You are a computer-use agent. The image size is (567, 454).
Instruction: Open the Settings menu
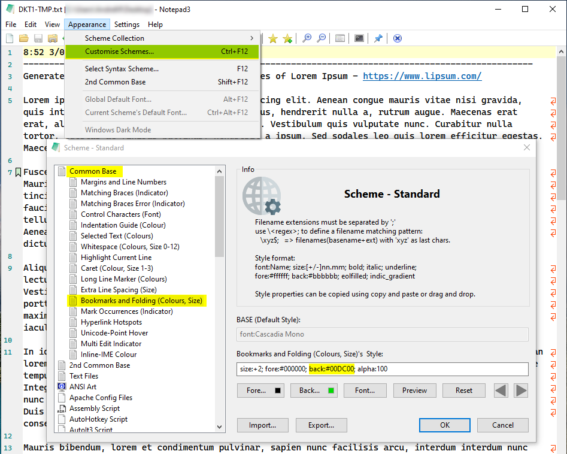tap(127, 25)
